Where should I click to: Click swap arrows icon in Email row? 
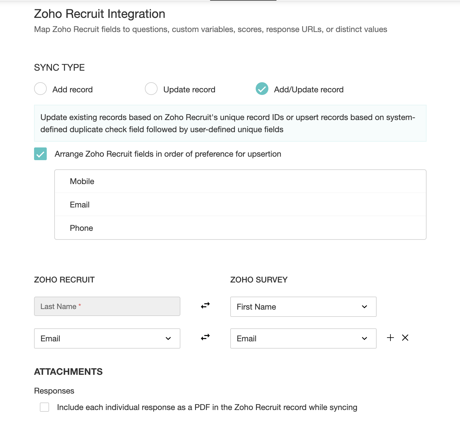[205, 337]
